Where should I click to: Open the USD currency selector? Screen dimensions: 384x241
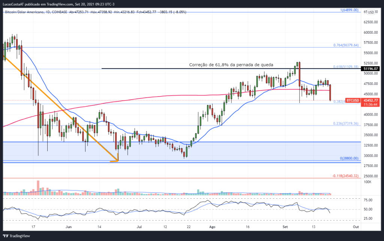[371, 12]
